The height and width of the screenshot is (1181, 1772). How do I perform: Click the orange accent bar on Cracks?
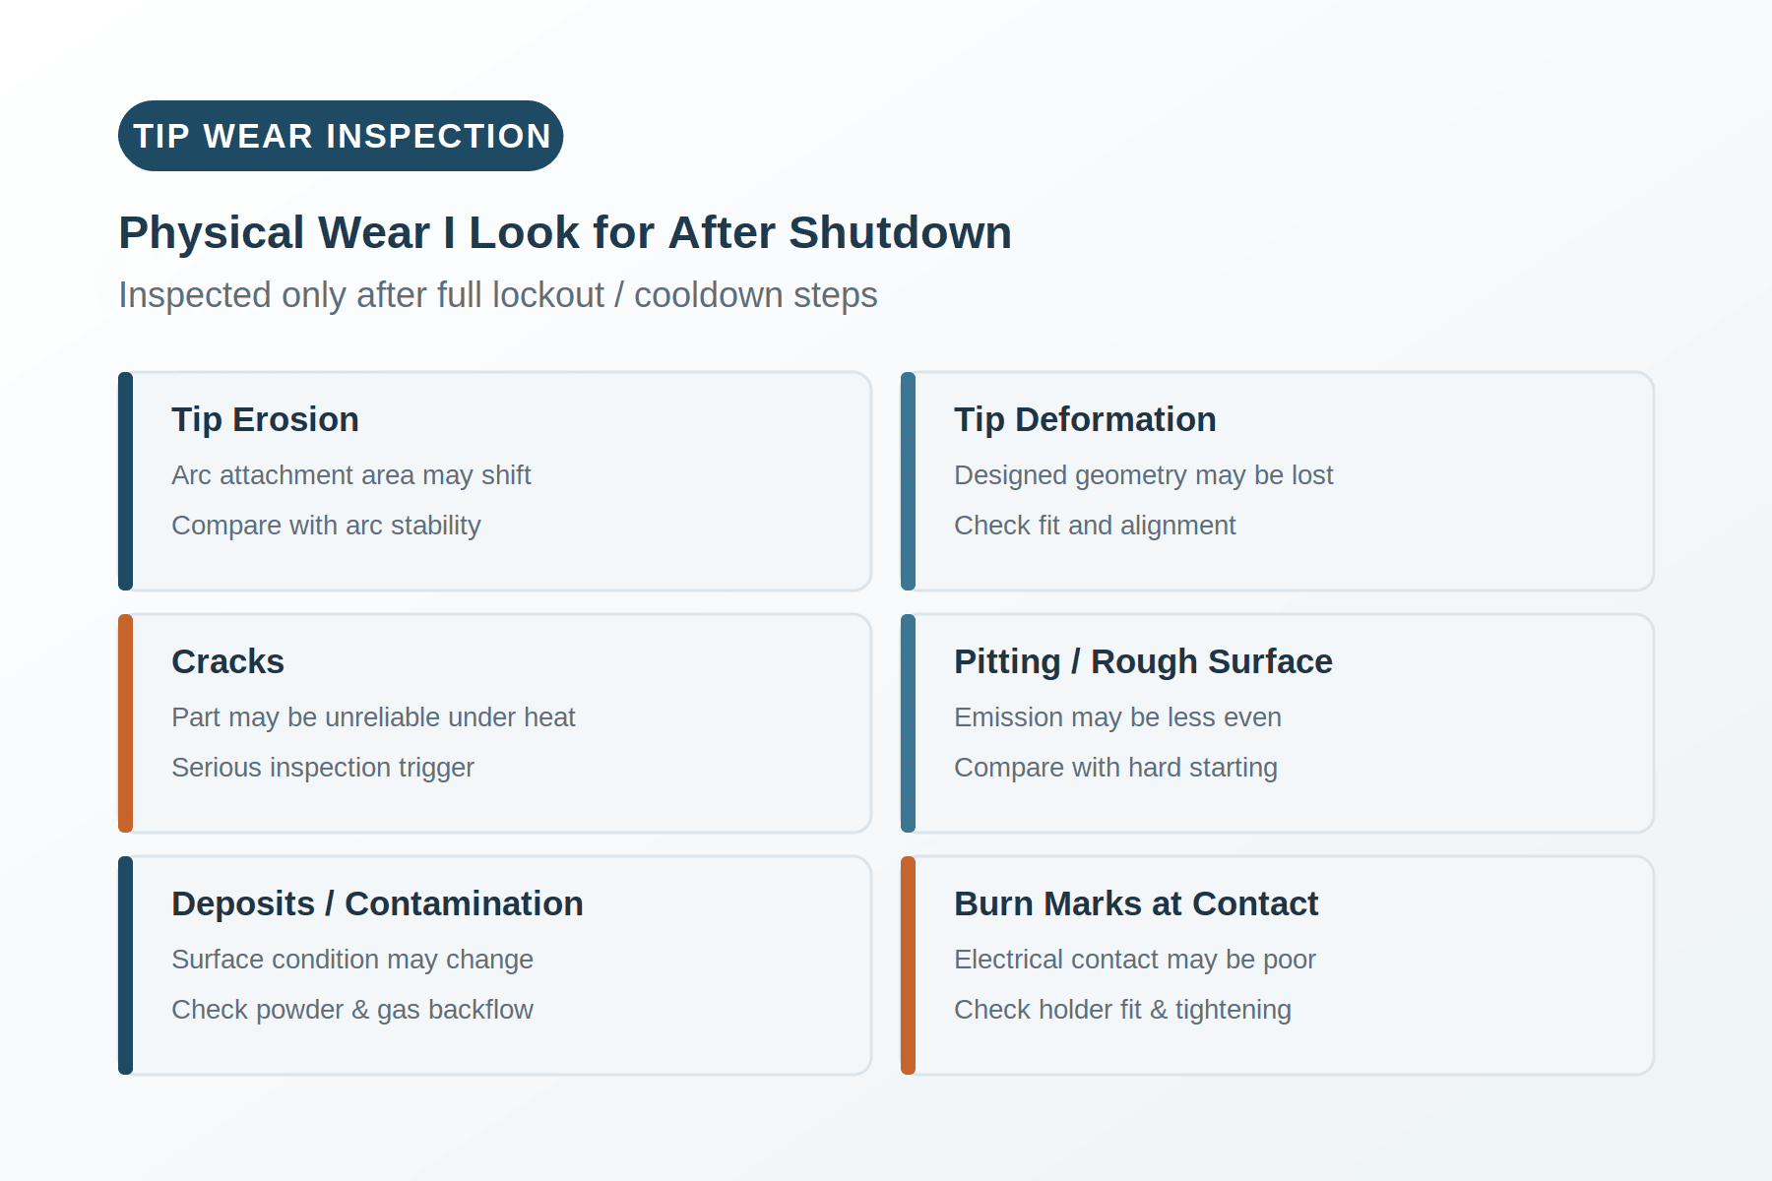(125, 723)
